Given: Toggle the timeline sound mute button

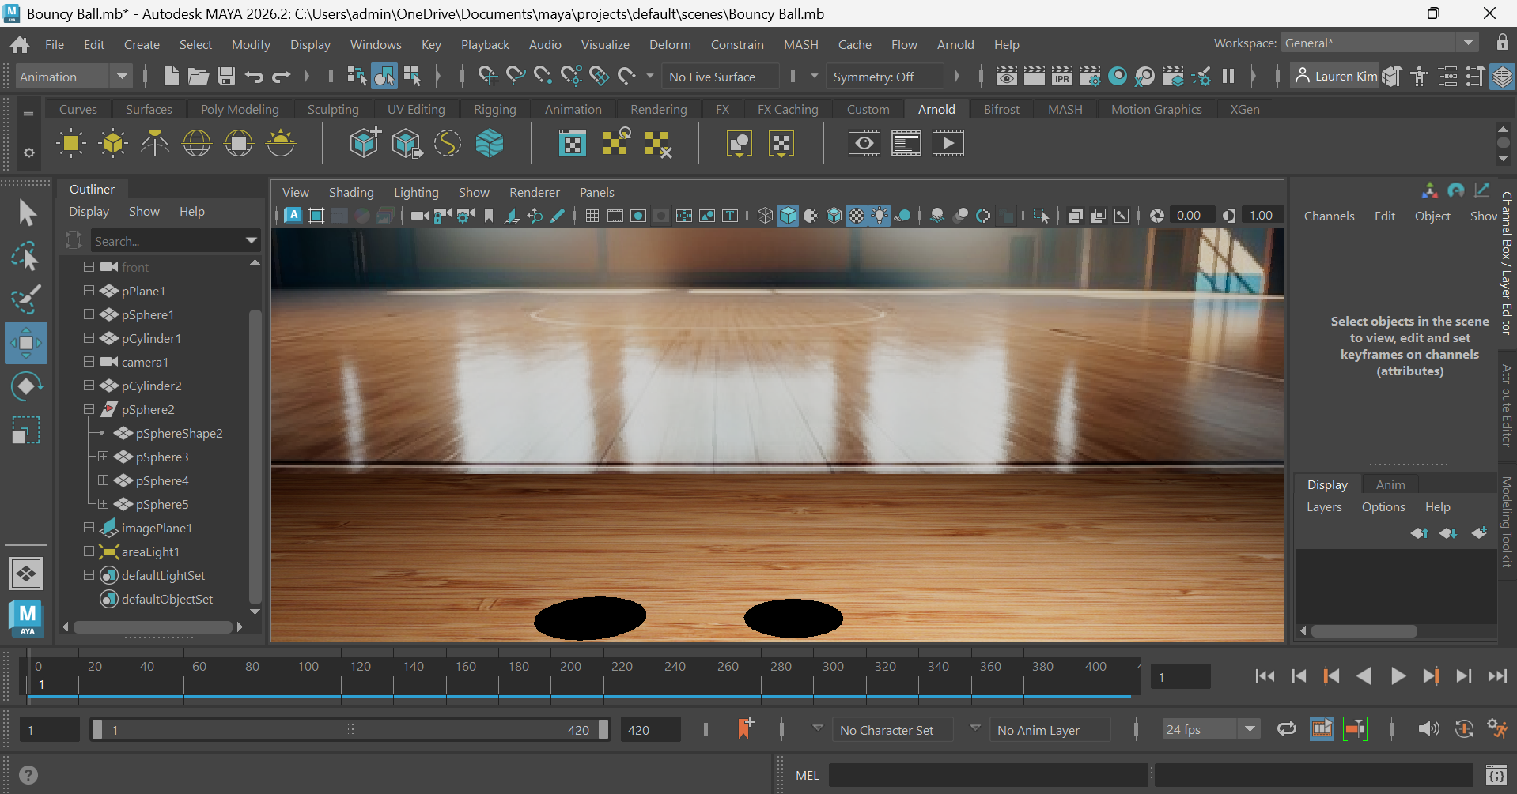Looking at the screenshot, I should click(1428, 729).
